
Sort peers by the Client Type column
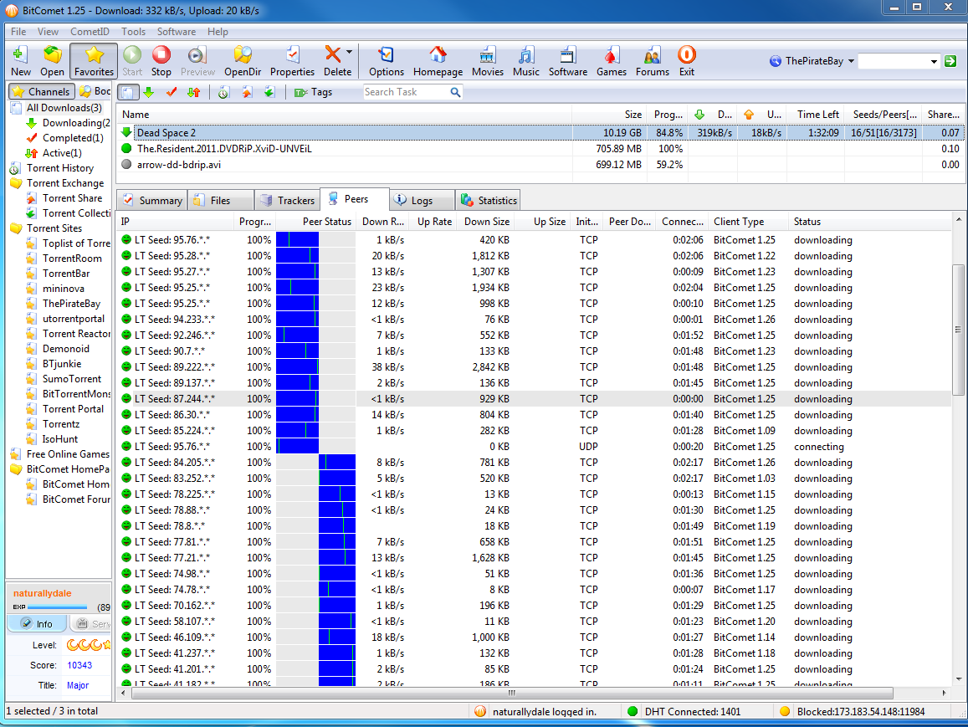[x=748, y=222]
